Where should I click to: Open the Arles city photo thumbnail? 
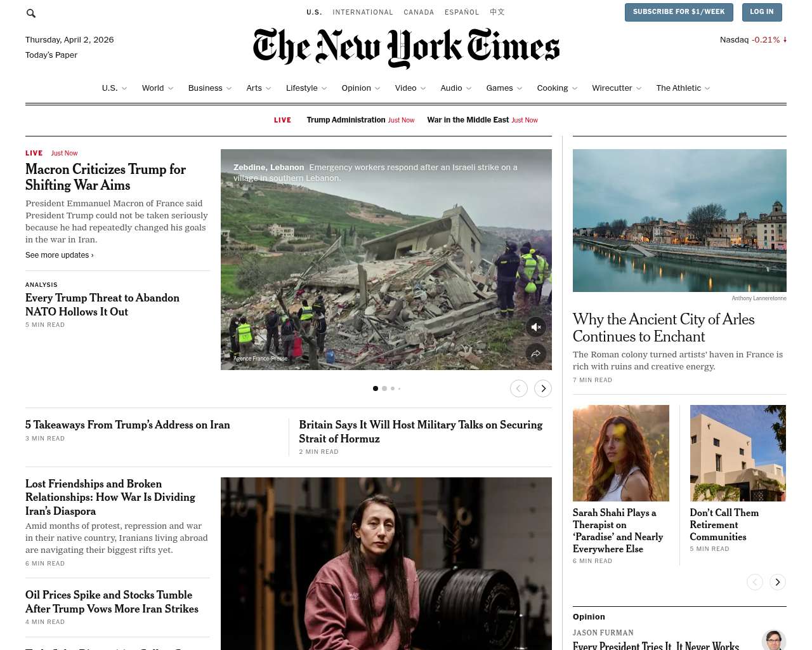point(679,220)
